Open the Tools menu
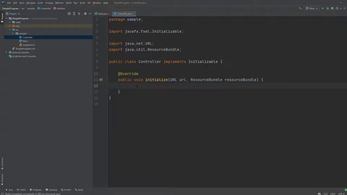The image size is (347, 195). coord(82,3)
